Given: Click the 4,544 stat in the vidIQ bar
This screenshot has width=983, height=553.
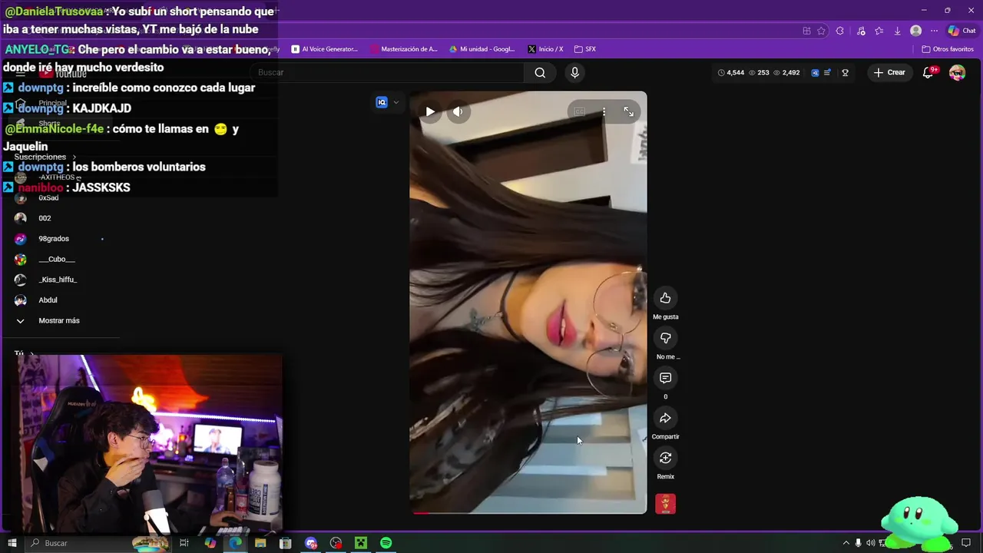Looking at the screenshot, I should click(x=731, y=73).
